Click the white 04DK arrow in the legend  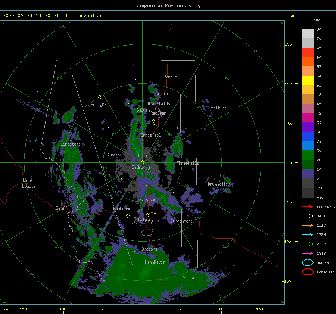click(308, 216)
